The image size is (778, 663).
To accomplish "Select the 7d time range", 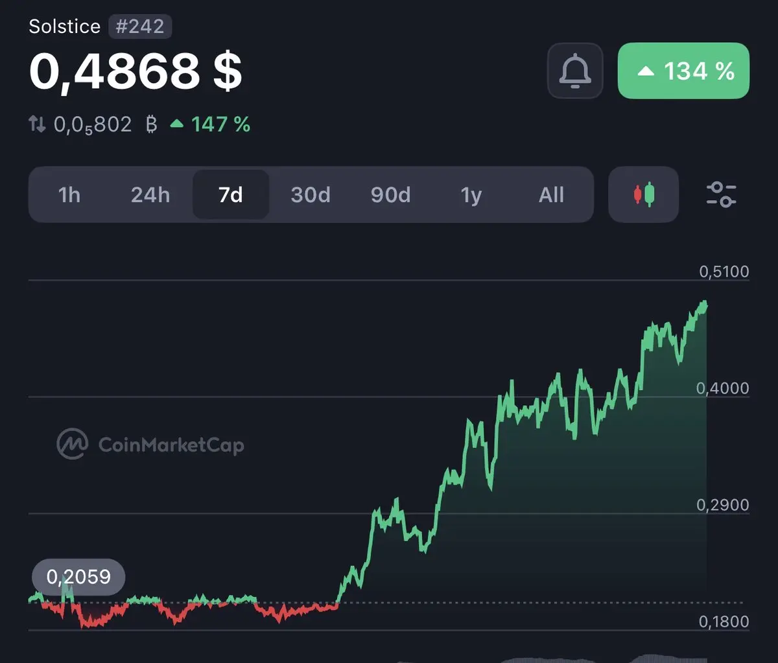I will [231, 194].
